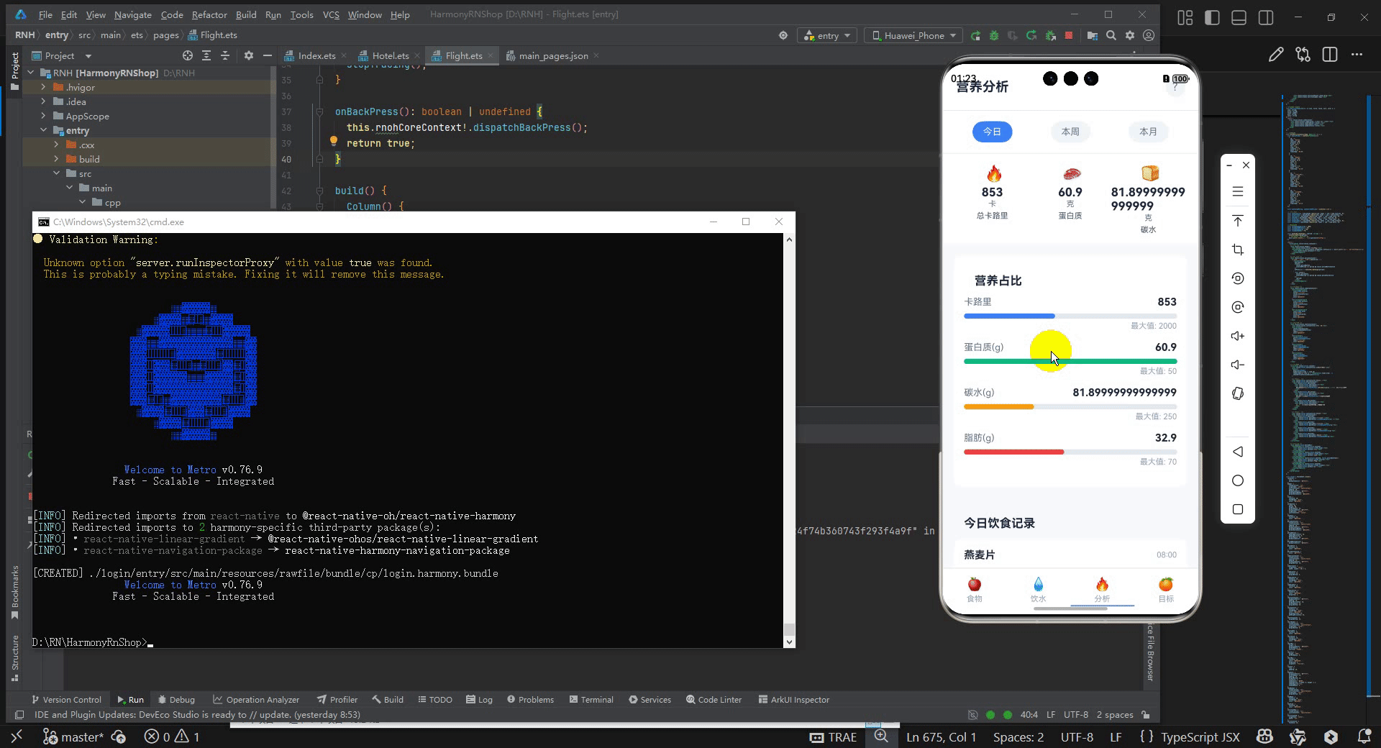Expand the .idea folder
This screenshot has height=748, width=1381.
click(x=43, y=101)
